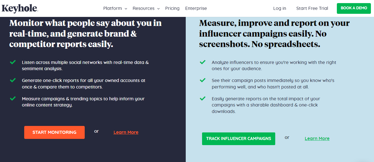Go to the Pricing page
The image size is (374, 162).
[172, 8]
